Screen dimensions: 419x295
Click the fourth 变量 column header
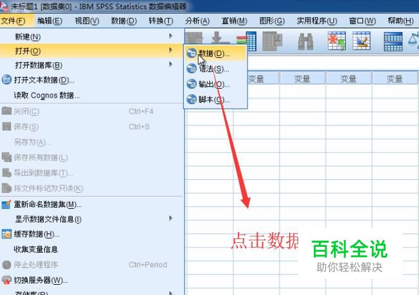click(x=395, y=78)
